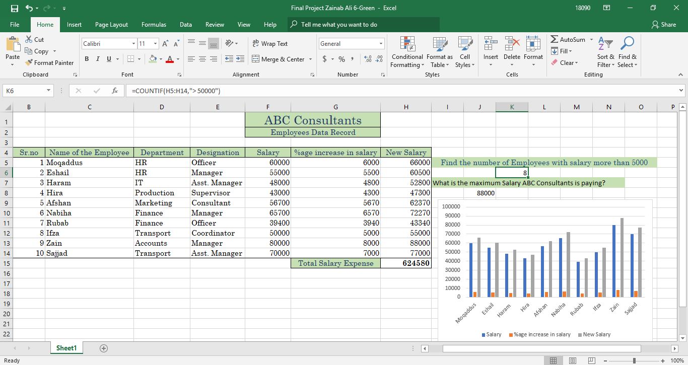Increase decimal places

[367, 59]
